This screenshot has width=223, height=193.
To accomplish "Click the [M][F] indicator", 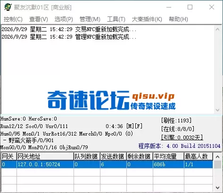I will pyautogui.click(x=134, y=126).
